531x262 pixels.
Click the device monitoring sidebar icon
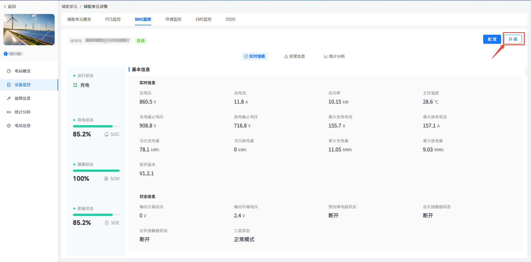pos(9,85)
